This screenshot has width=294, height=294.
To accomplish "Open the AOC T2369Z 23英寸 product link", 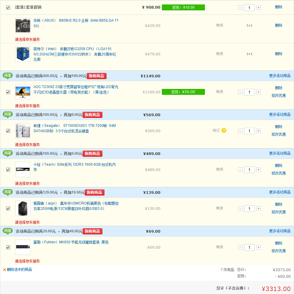I will tap(76, 90).
